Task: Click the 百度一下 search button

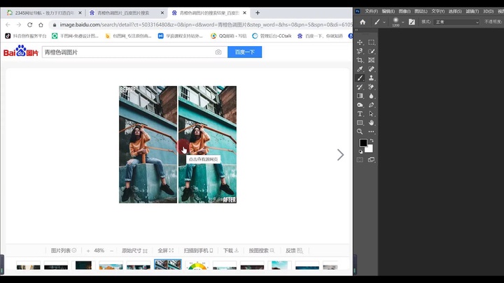Action: tap(244, 52)
